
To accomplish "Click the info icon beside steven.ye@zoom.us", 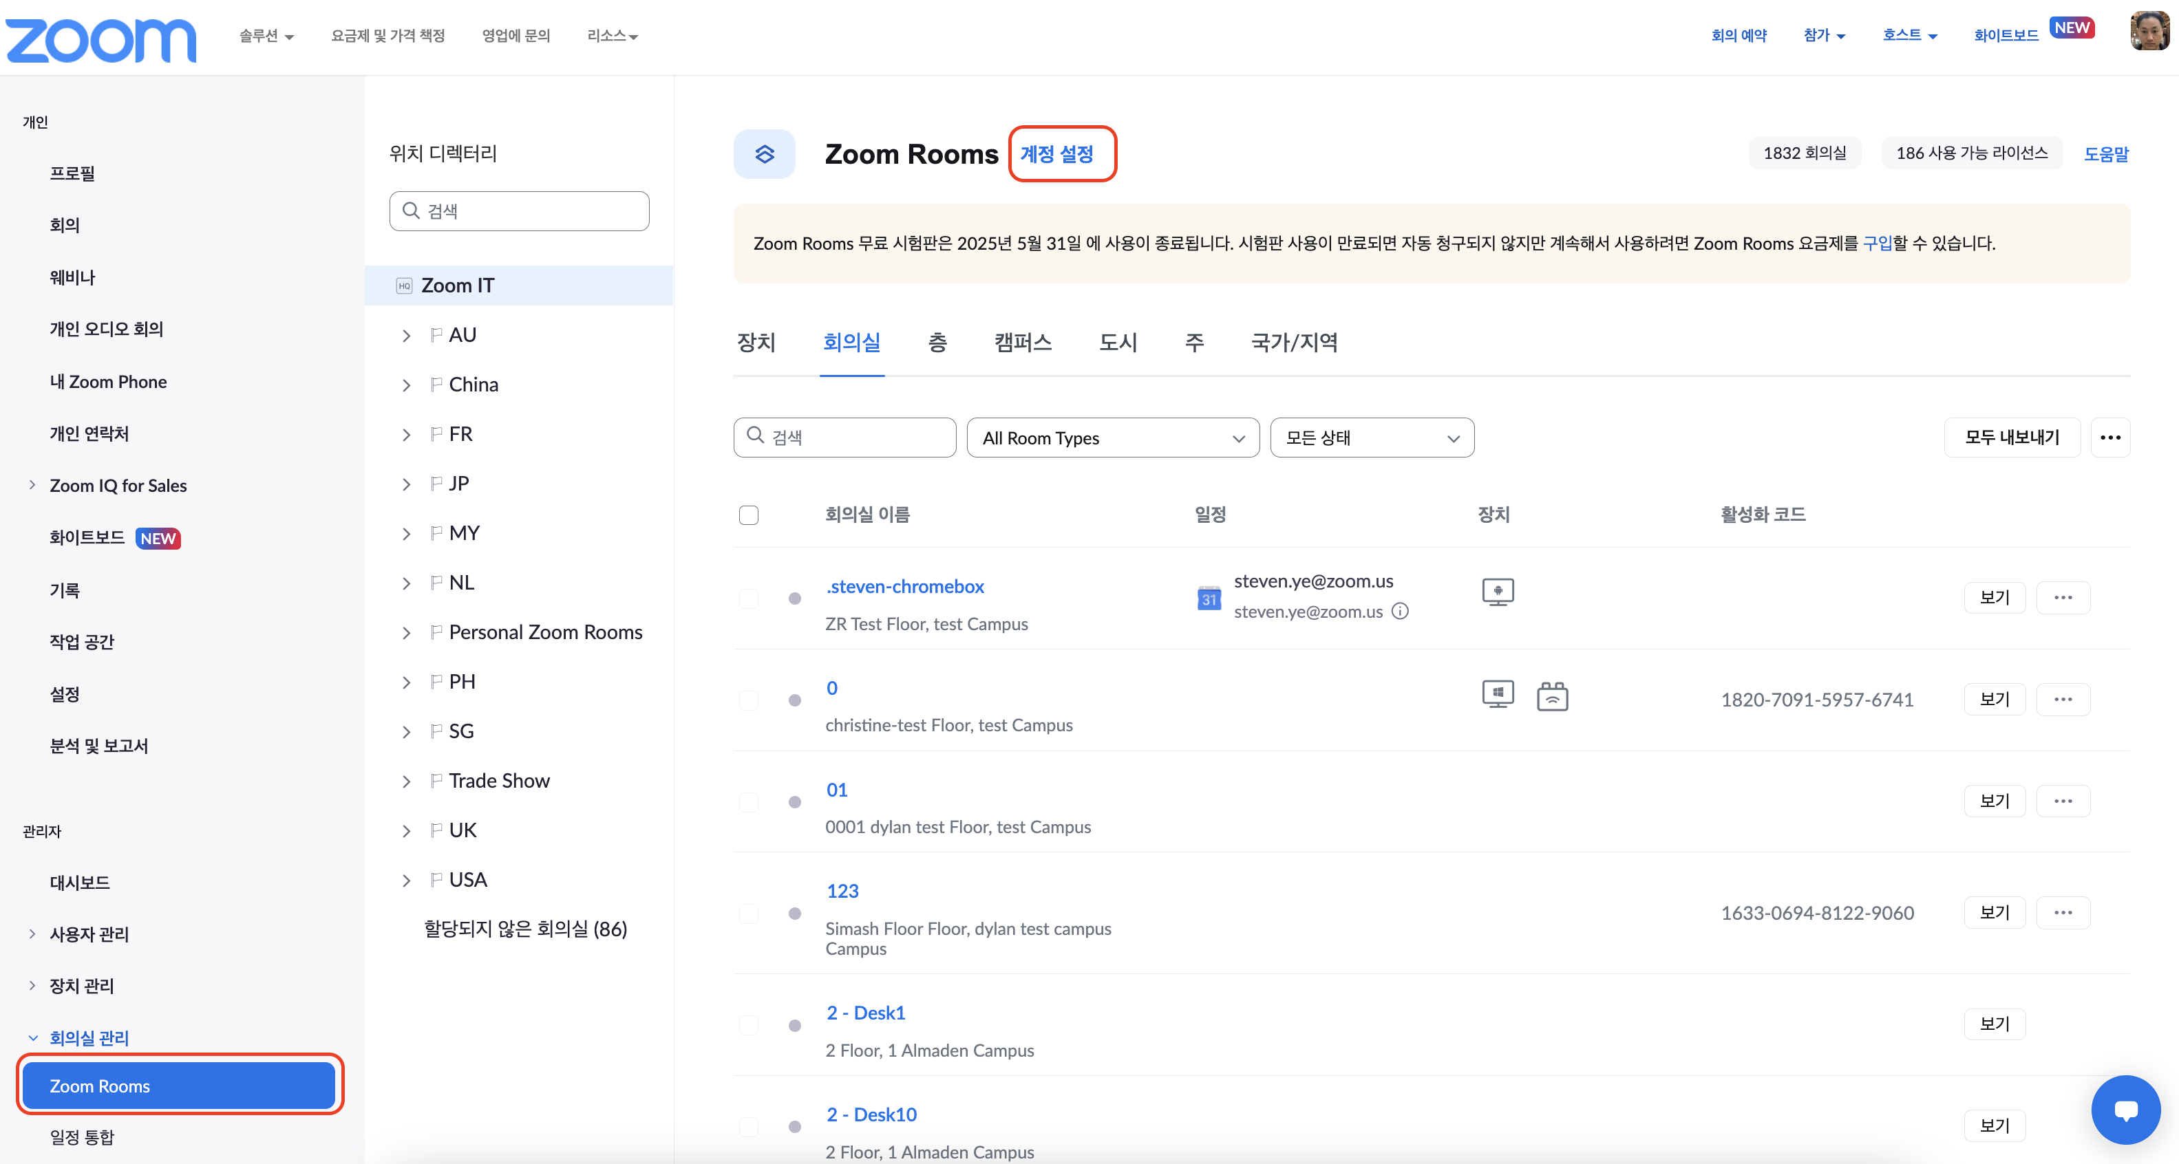I will [x=1400, y=611].
